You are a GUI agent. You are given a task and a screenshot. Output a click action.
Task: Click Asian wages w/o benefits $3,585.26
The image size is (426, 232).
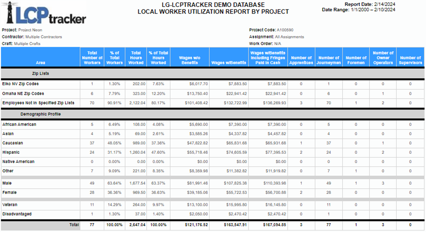pos(198,134)
